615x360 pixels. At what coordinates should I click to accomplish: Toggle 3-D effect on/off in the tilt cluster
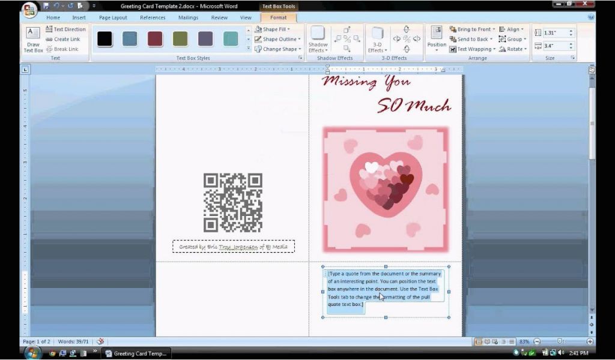pos(407,39)
